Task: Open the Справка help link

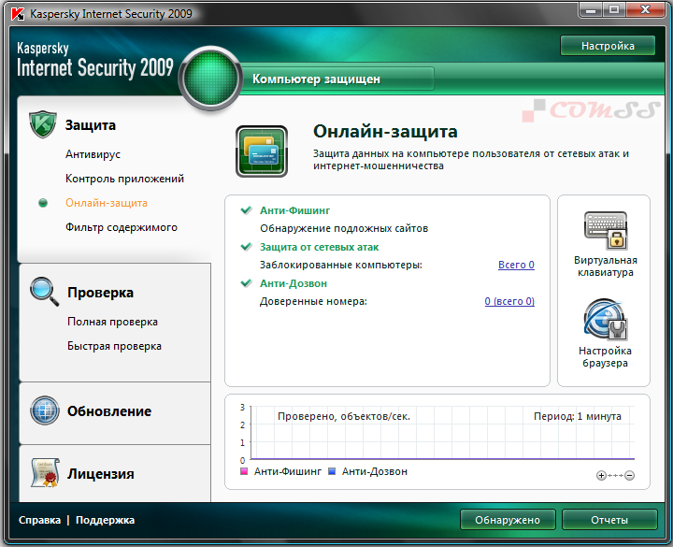Action: (39, 520)
